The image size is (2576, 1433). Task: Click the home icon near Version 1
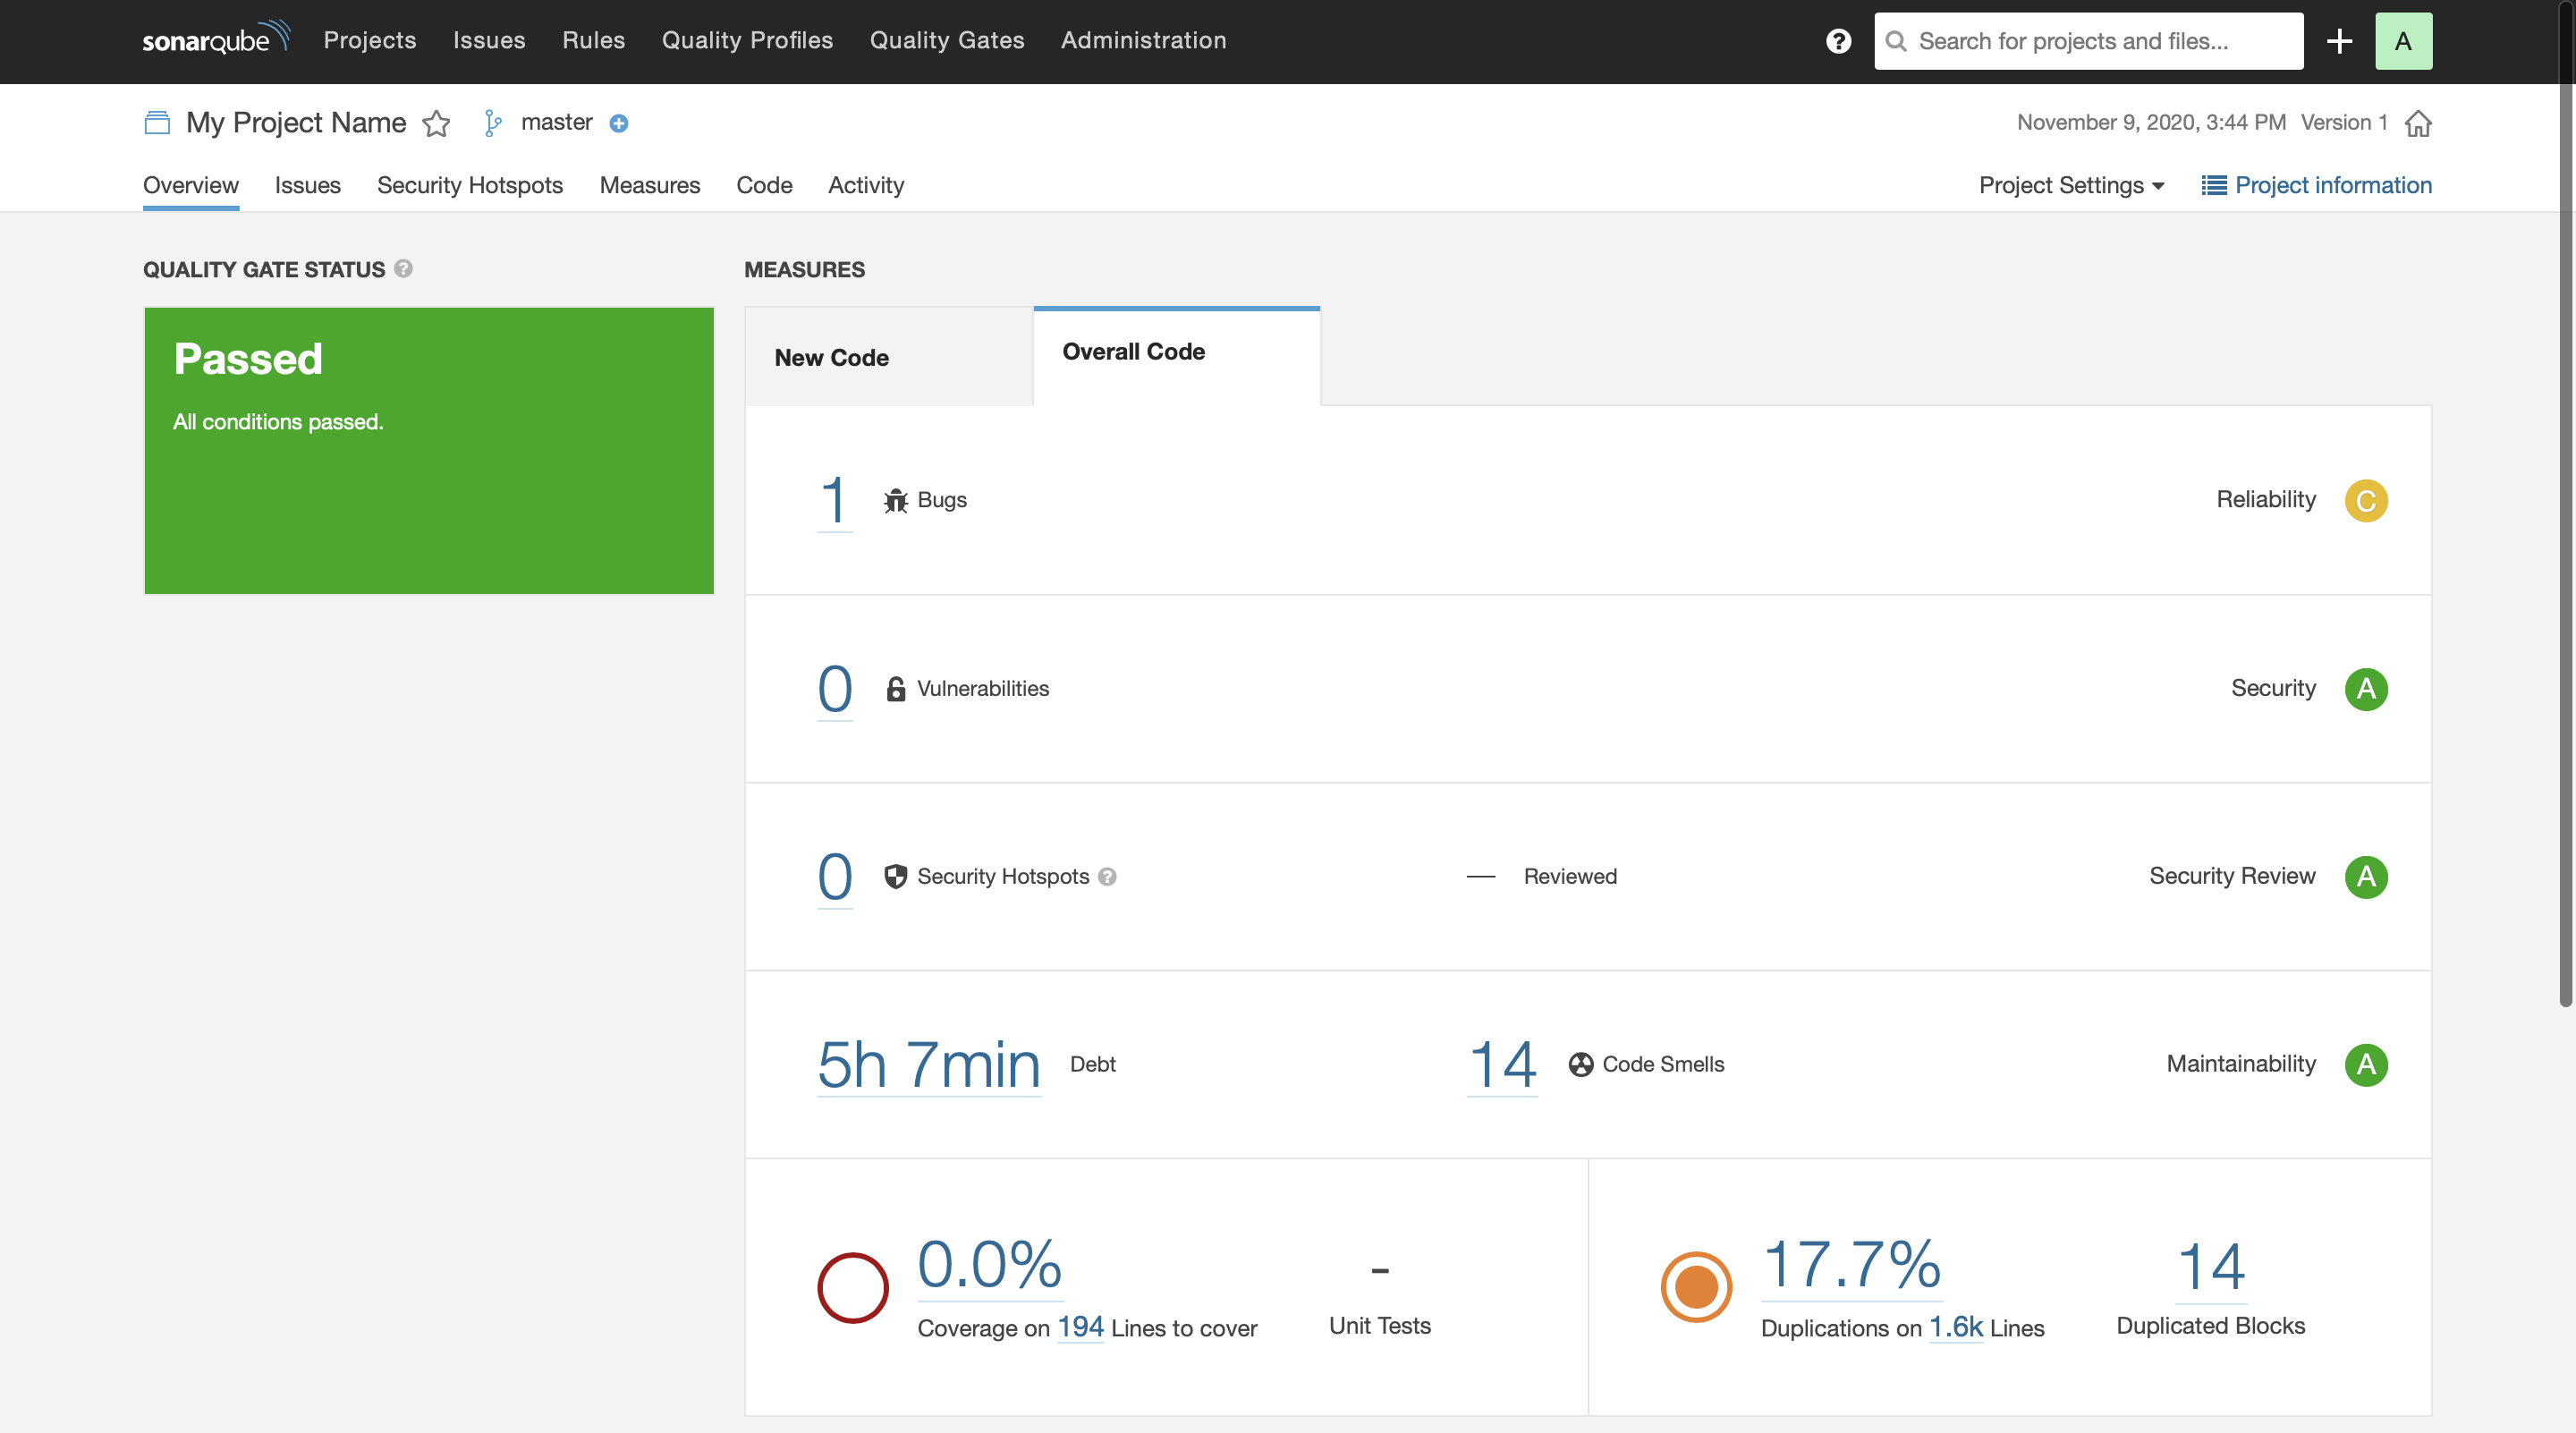(x=2418, y=123)
